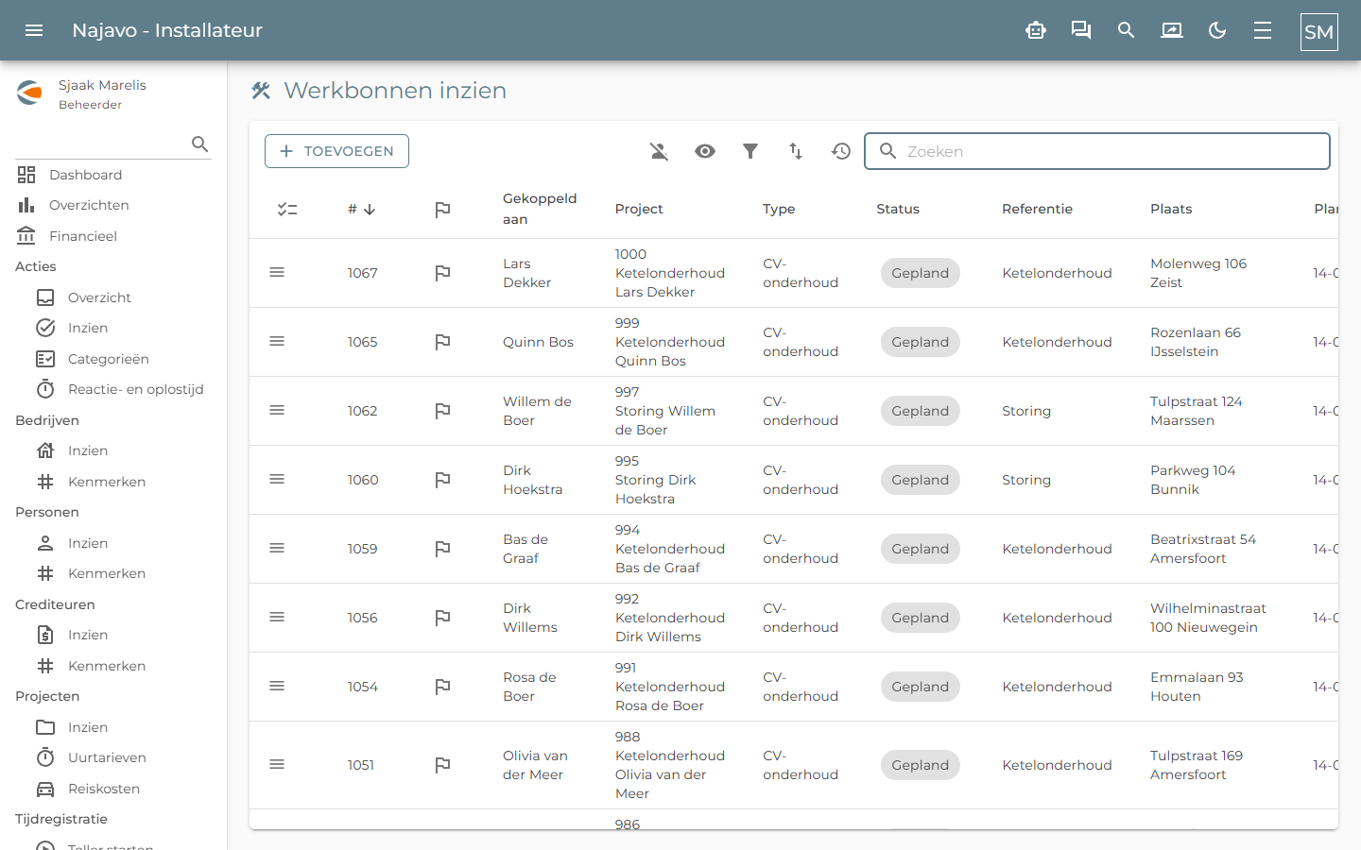Viewport: 1361px width, 850px height.
Task: Toggle the select-all checklist header icon
Action: pyautogui.click(x=287, y=210)
